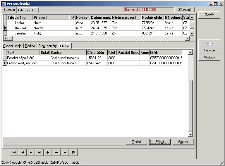Delete record with minus icon
225x166 pixels.
[x=56, y=152]
